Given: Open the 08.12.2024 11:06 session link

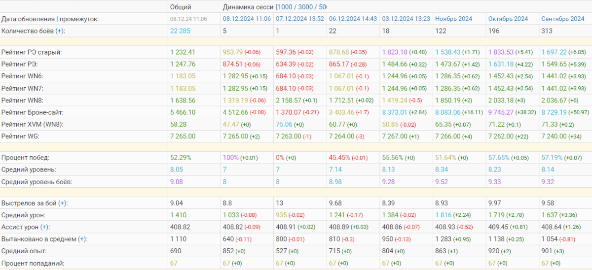Looking at the screenshot, I should tap(247, 19).
